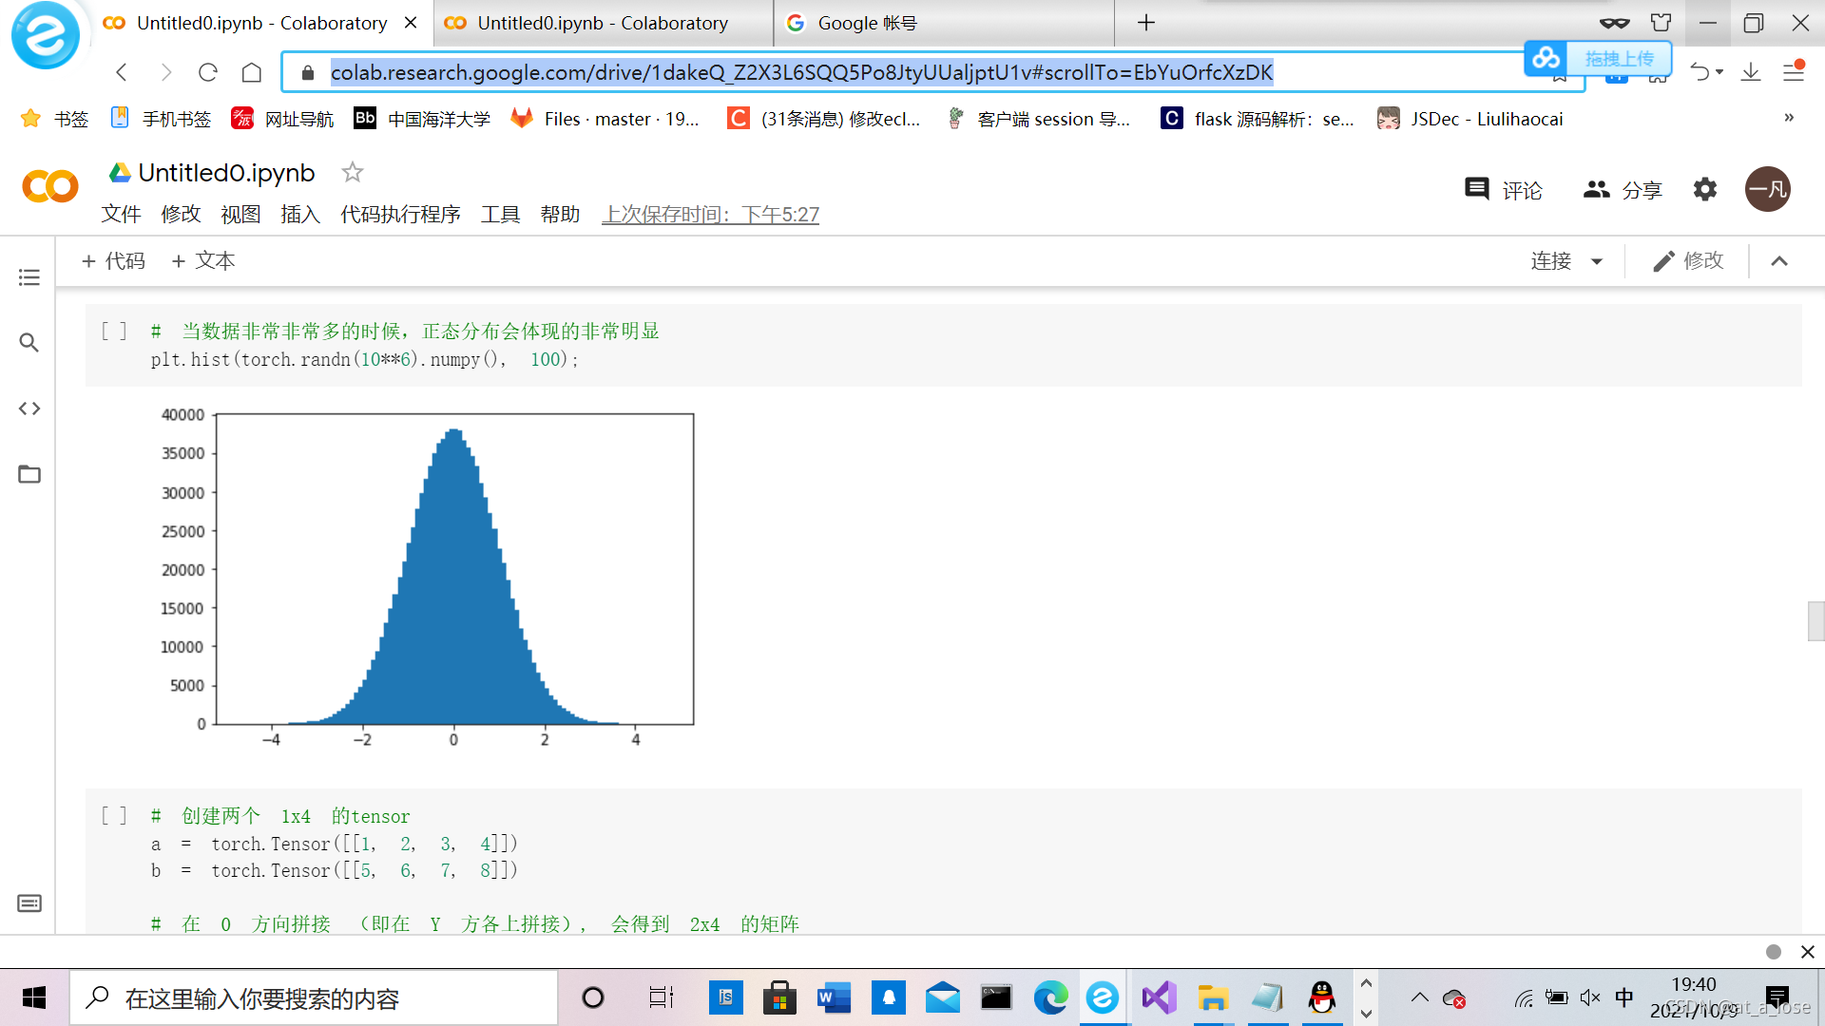Open the command palette icon at bottom left
The image size is (1825, 1026).
pyautogui.click(x=29, y=903)
